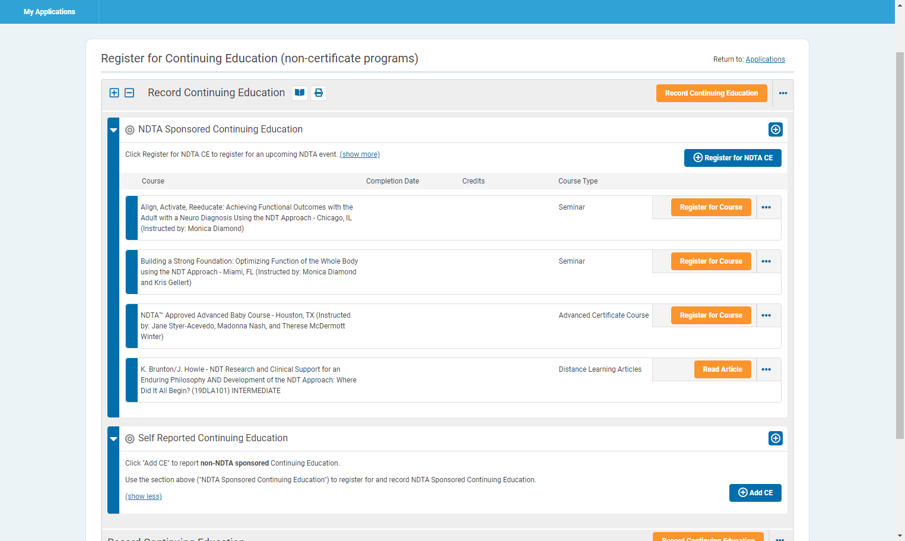
Task: Click status circle icon beside NDTA Sponsored
Action: tap(130, 130)
